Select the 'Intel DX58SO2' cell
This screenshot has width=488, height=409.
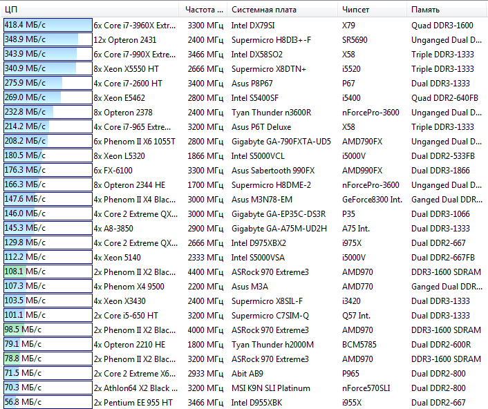[x=256, y=55]
